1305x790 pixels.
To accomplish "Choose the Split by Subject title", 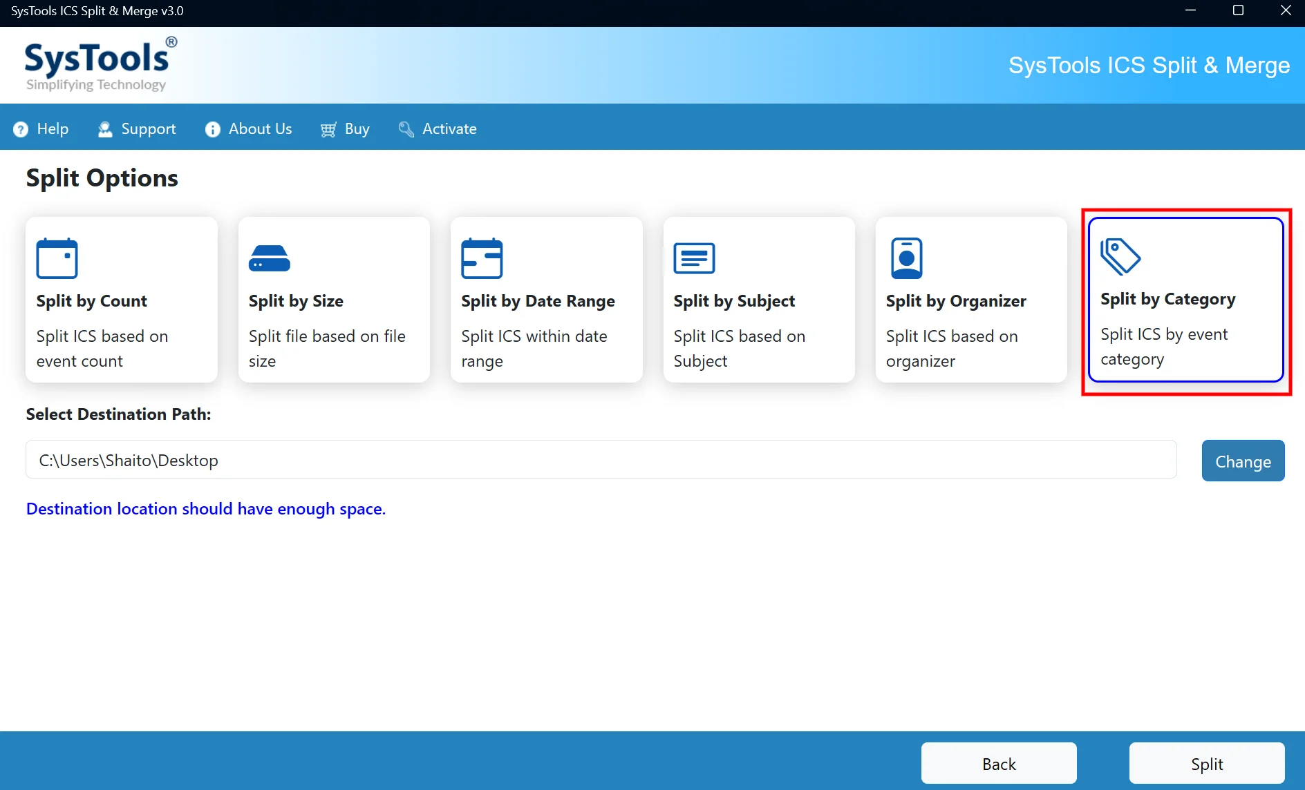I will tap(734, 301).
